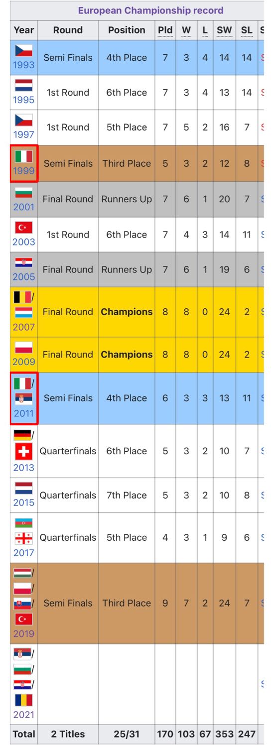Click the Belgian flag in the 2007 row
Screen dimensions: 273x747
[22, 297]
